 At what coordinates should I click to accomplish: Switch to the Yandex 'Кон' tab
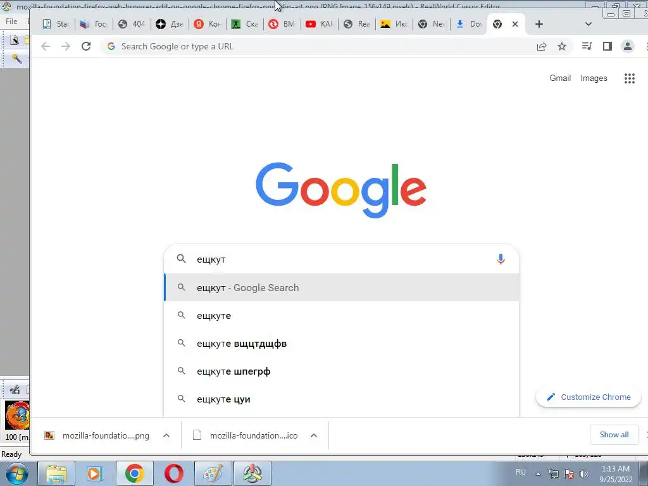tap(208, 24)
